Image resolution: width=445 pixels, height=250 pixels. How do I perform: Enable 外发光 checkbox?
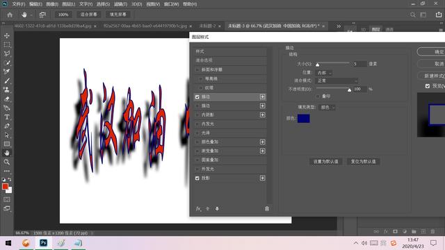tap(197, 169)
